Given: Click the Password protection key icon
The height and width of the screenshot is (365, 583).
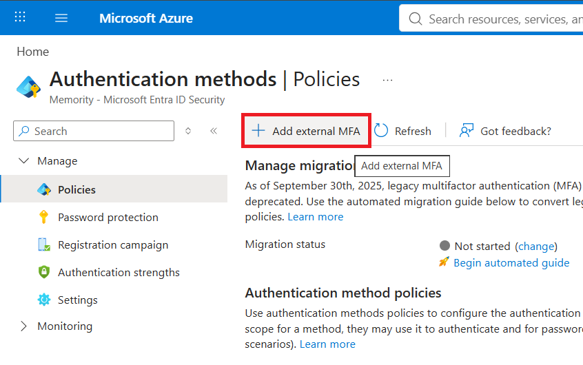Looking at the screenshot, I should click(43, 217).
